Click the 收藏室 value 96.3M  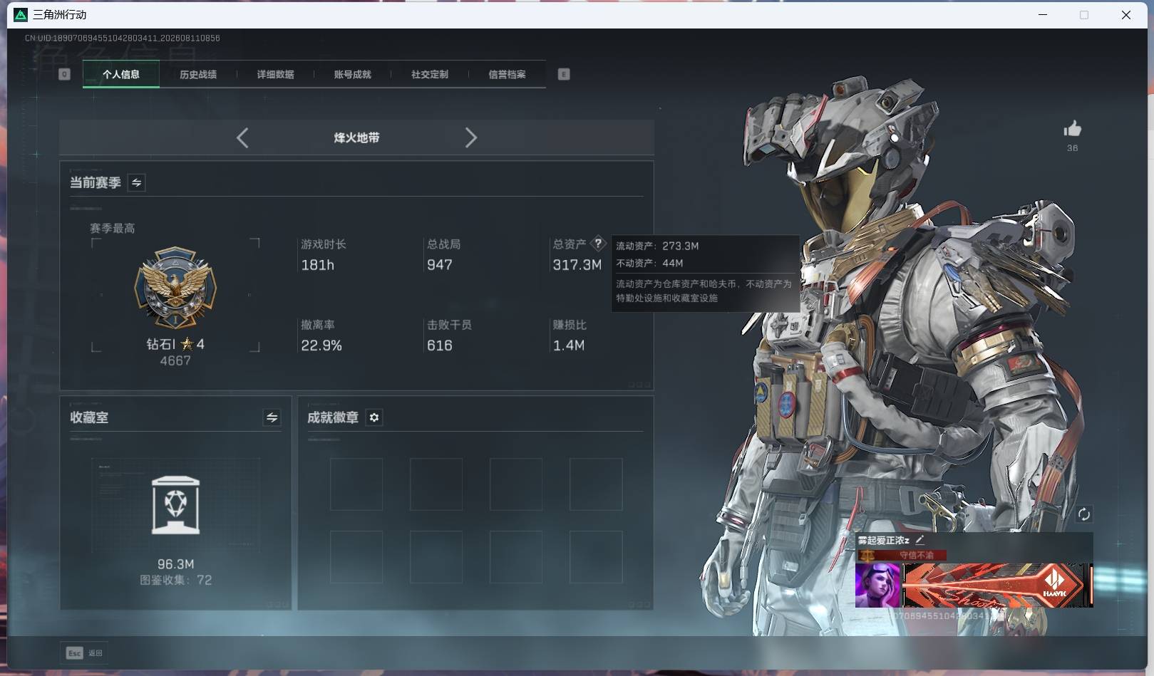tap(176, 564)
